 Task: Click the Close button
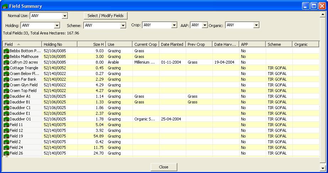[163, 167]
